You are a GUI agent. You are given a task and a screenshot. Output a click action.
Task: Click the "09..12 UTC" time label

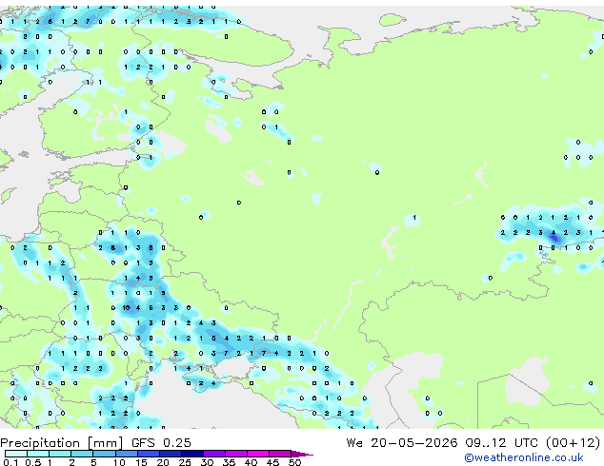tap(501, 443)
